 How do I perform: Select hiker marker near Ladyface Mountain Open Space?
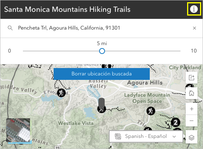coord(151,111)
